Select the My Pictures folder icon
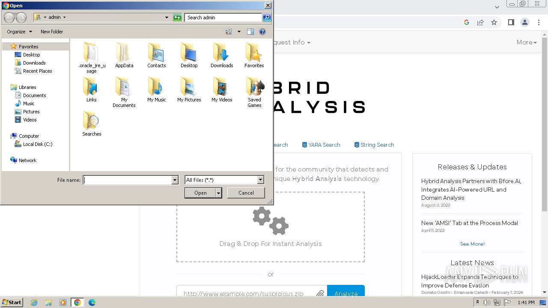 [x=189, y=89]
